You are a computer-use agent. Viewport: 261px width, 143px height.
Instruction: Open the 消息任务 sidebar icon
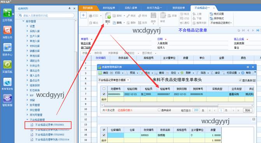click(x=7, y=30)
